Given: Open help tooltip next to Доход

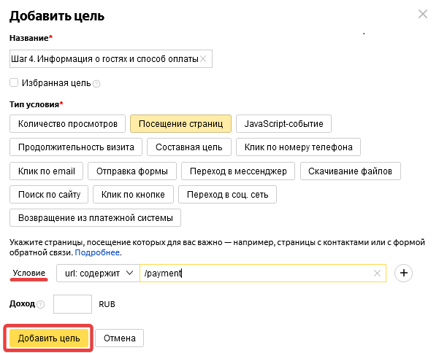Looking at the screenshot, I should tap(41, 304).
